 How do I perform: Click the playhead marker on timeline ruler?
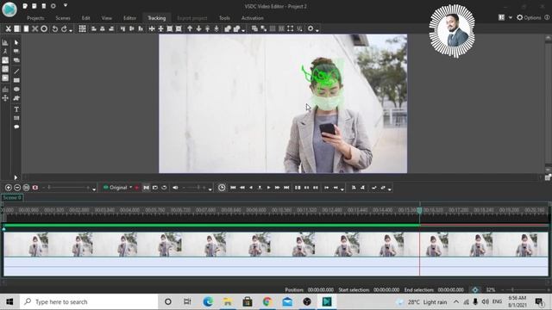coord(420,210)
